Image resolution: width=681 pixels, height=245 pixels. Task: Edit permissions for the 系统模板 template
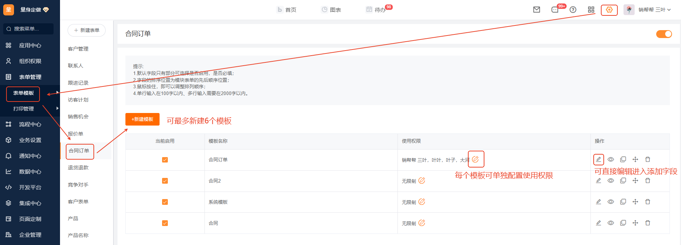click(422, 202)
